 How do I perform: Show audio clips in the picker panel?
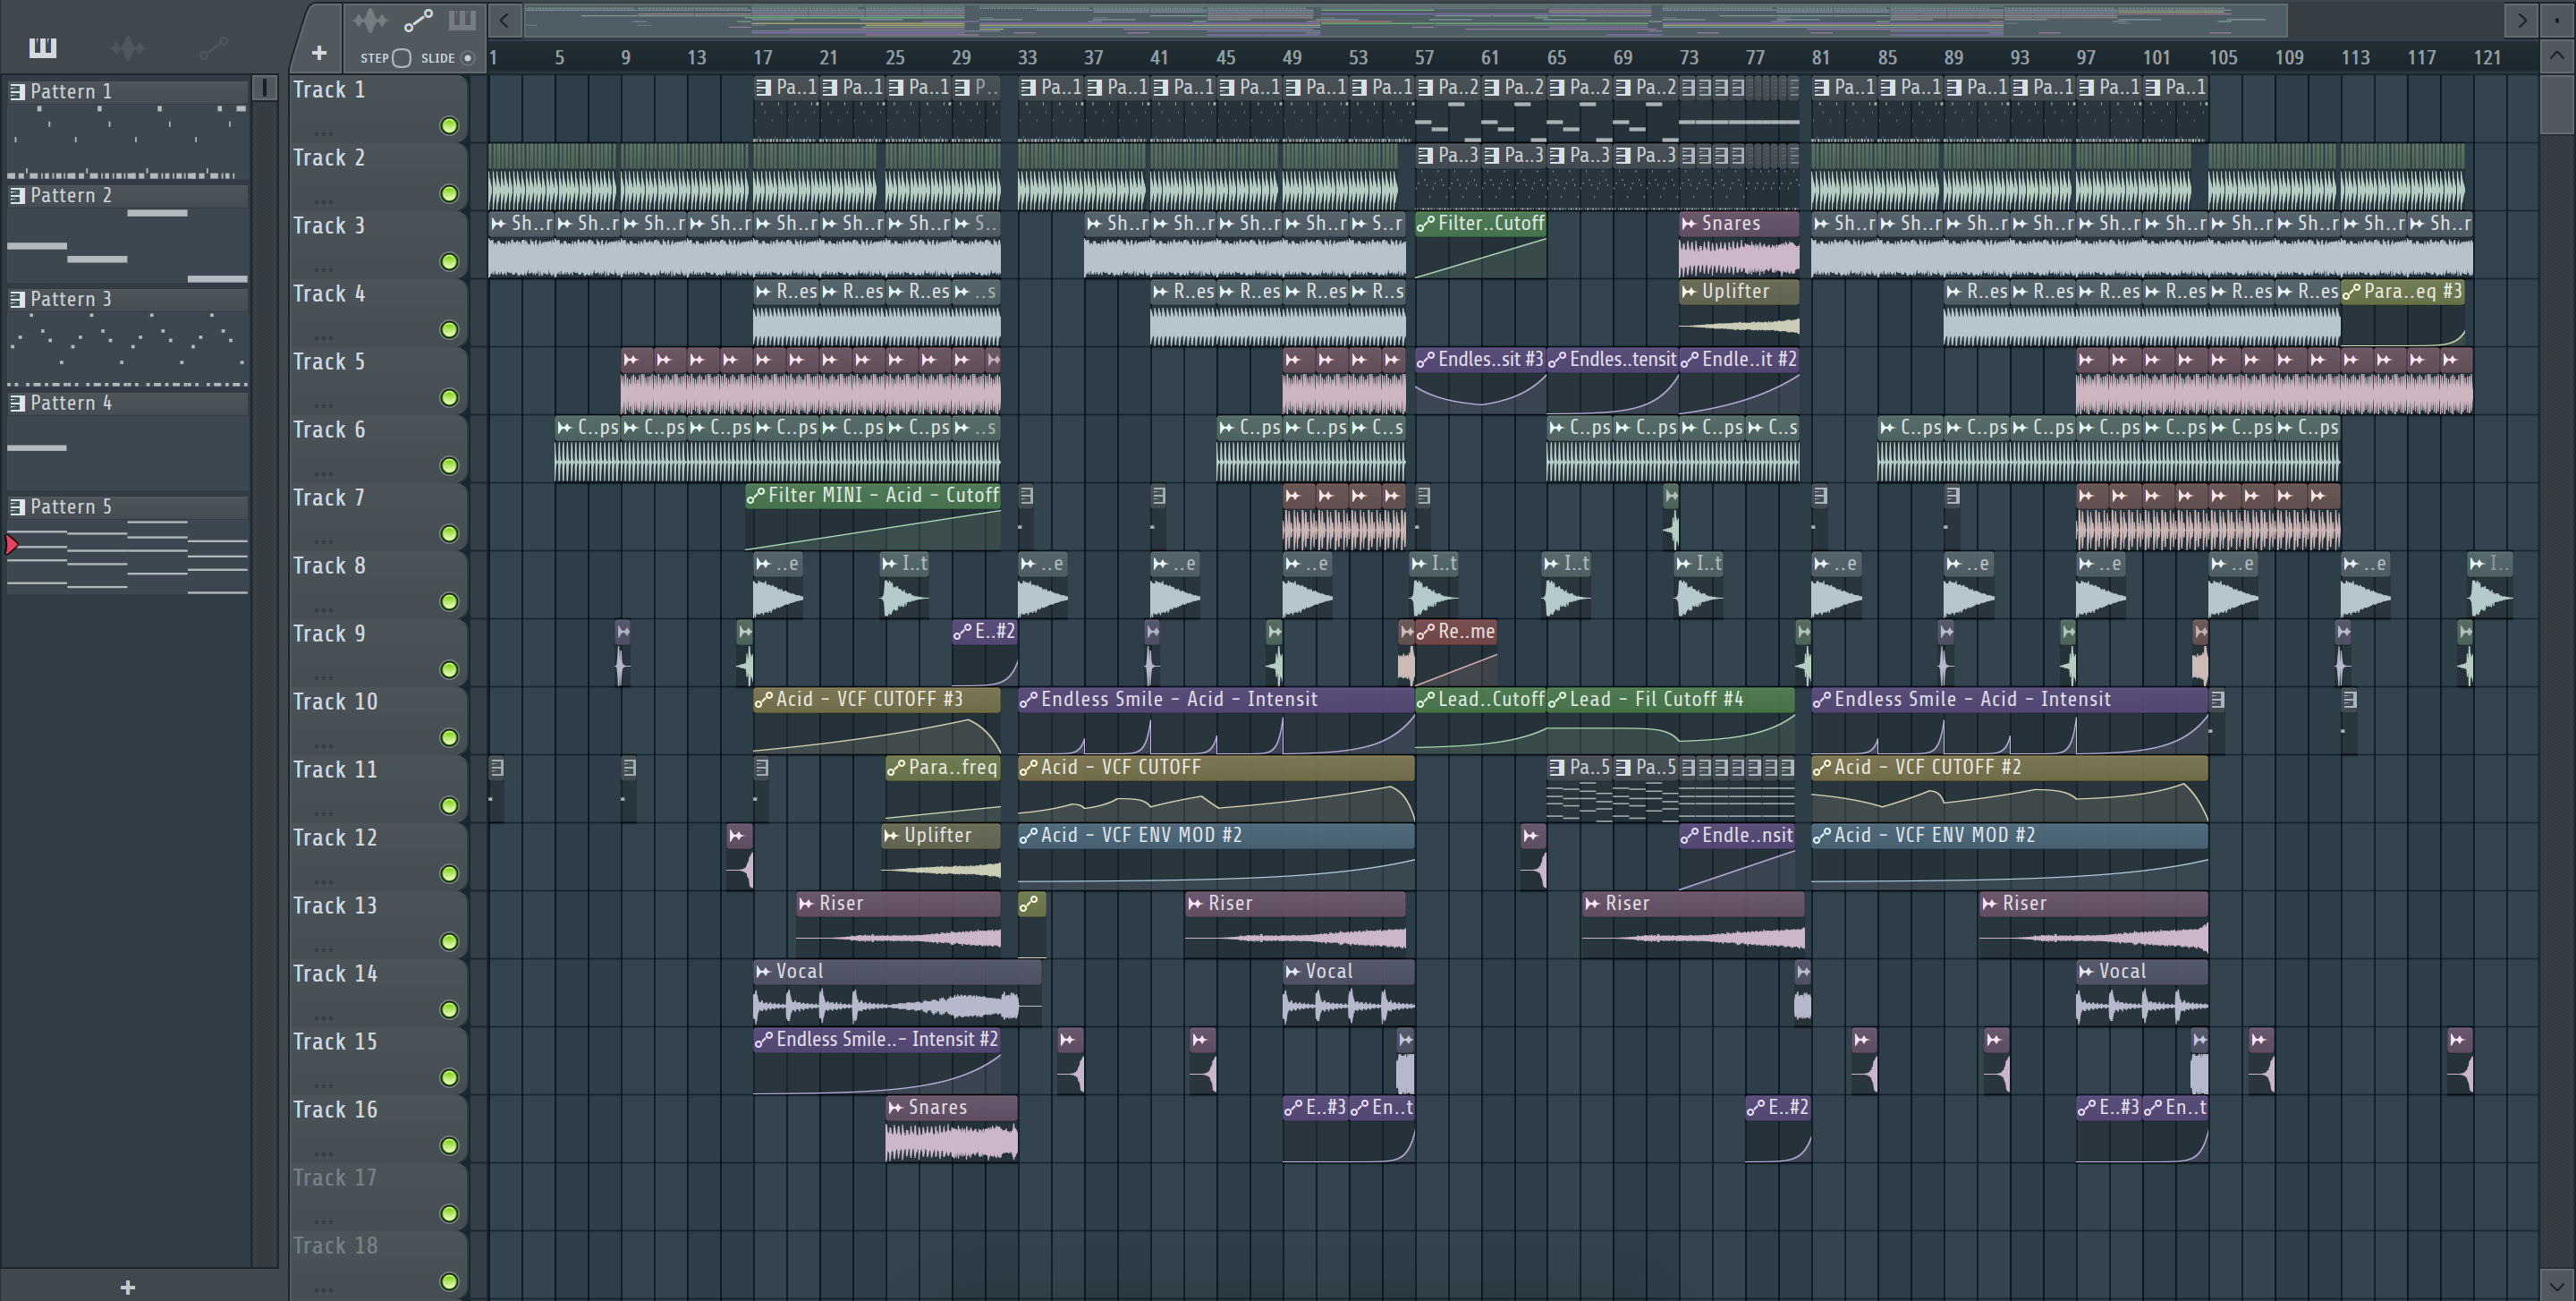click(128, 47)
